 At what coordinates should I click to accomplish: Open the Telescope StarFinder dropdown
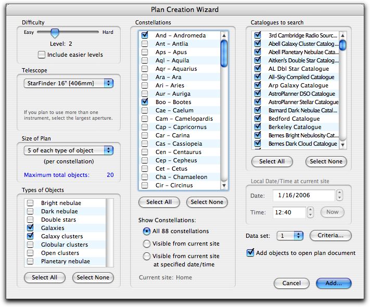(69, 83)
